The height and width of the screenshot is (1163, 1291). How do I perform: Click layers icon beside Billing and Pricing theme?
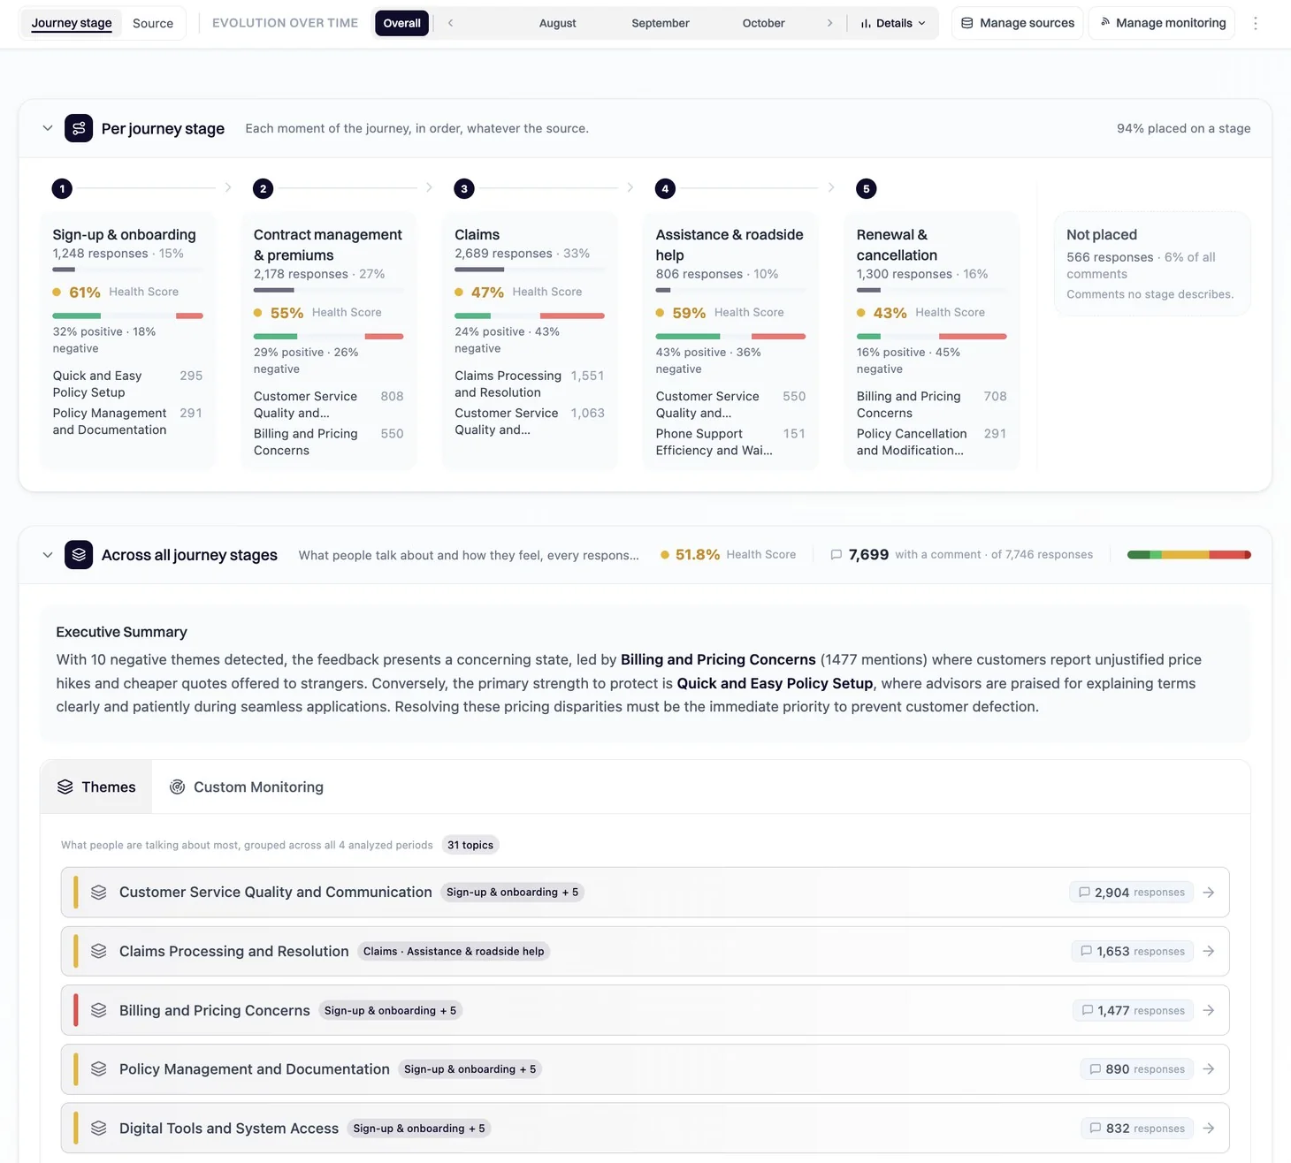point(99,1010)
